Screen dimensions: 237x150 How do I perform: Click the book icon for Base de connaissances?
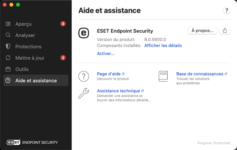(x=163, y=76)
